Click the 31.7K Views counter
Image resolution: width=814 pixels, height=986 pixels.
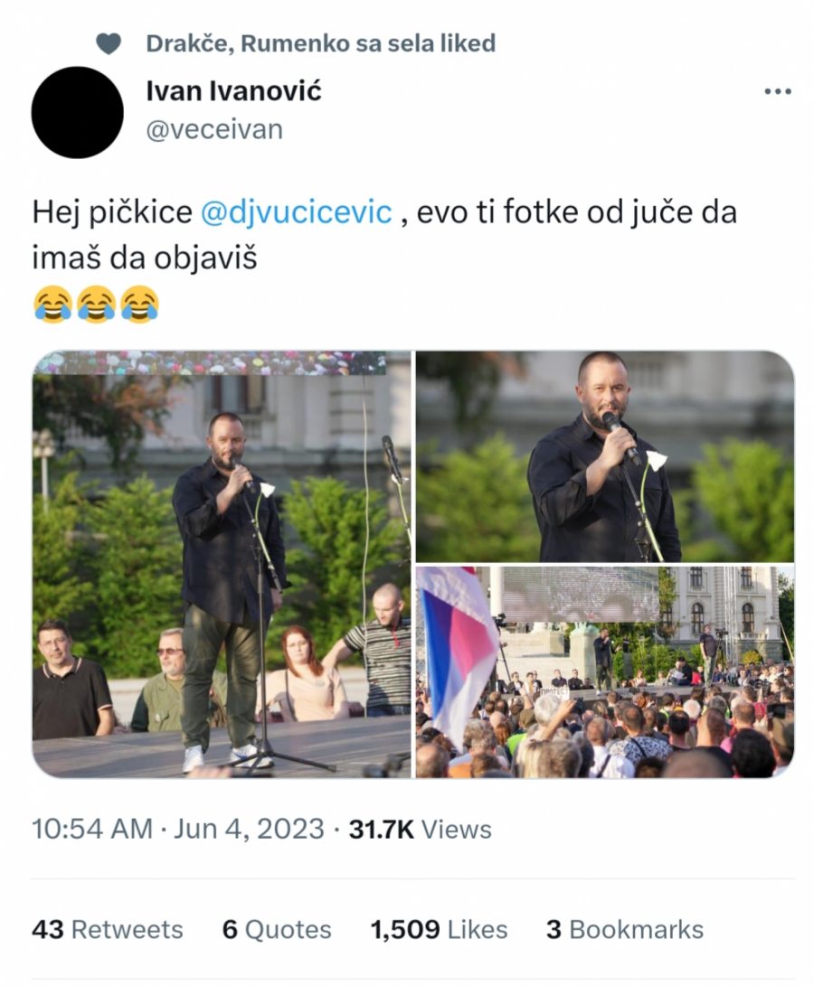[x=420, y=830]
